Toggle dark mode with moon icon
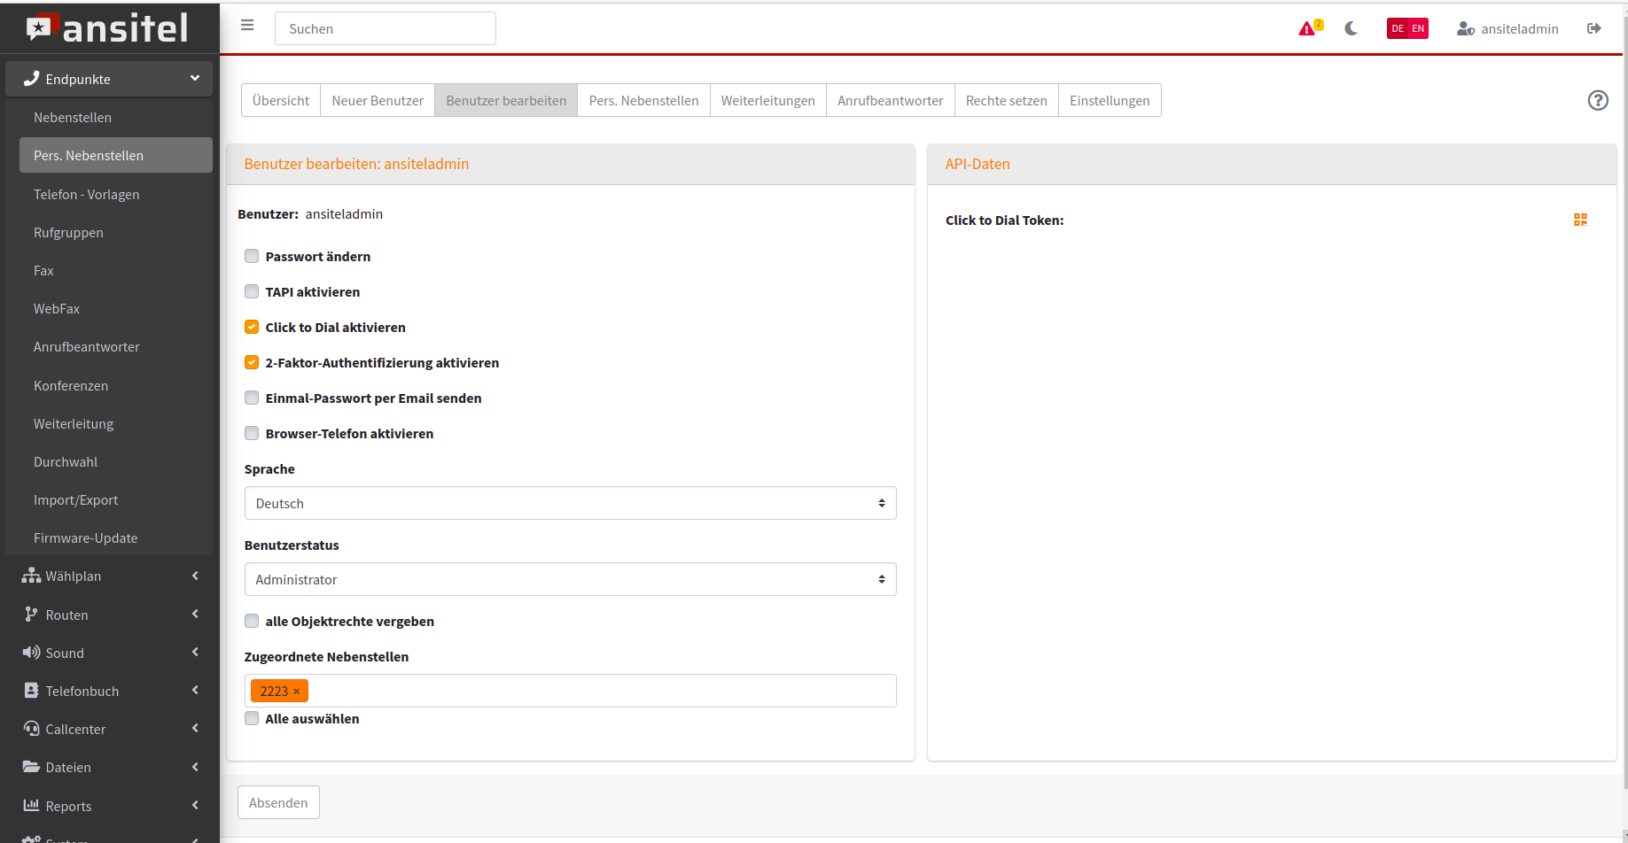This screenshot has height=843, width=1628. [x=1351, y=28]
